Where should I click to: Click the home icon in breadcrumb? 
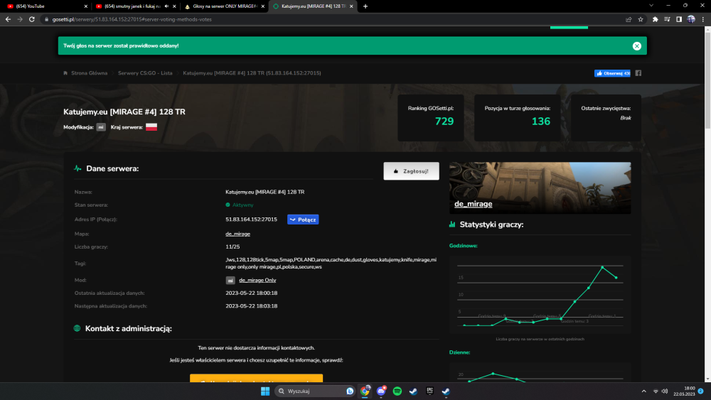pyautogui.click(x=65, y=73)
